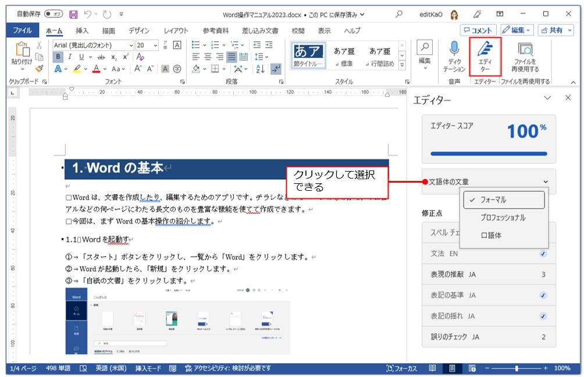Open highlight color dropdown arrow
This screenshot has width=584, height=377.
pyautogui.click(x=86, y=69)
